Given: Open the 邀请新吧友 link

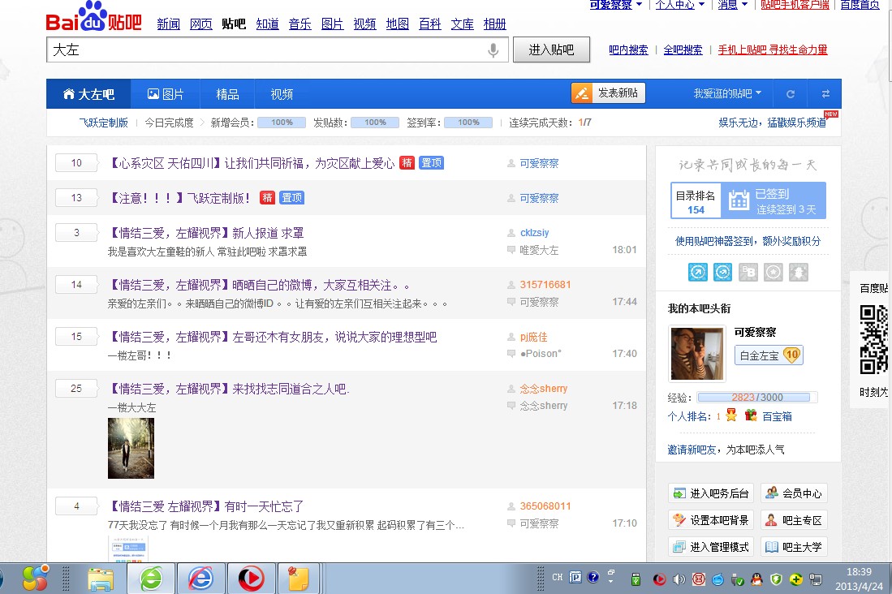Looking at the screenshot, I should click(x=692, y=450).
